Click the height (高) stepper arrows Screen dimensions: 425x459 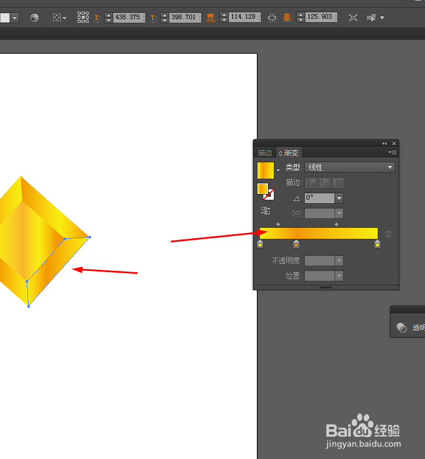(301, 18)
